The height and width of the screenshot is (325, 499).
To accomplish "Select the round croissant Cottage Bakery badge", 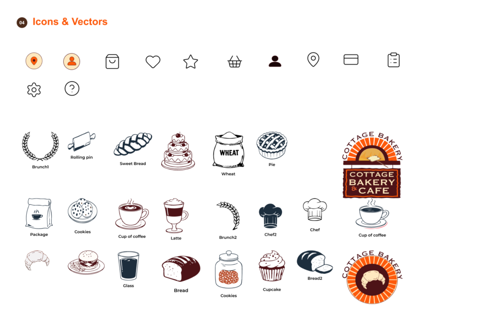I will [372, 277].
